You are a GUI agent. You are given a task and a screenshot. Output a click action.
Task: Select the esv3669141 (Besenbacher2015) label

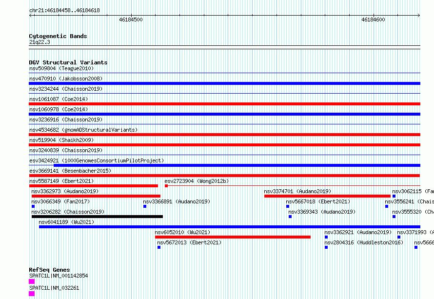click(x=70, y=171)
